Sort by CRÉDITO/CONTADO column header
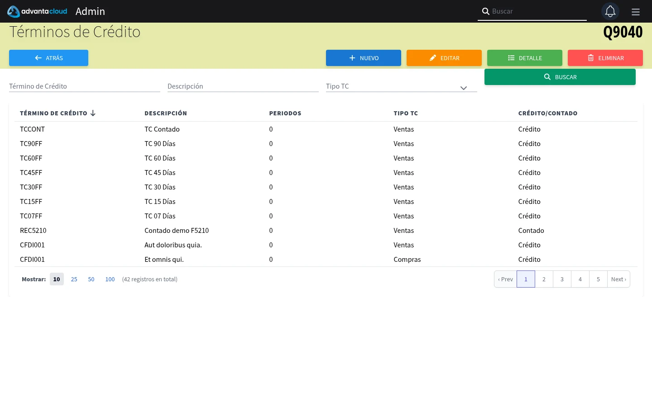Screen dimensions: 652x407 click(x=548, y=113)
